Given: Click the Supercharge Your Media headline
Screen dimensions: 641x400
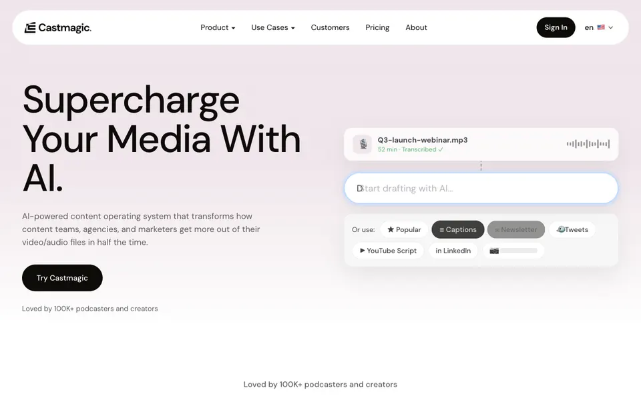Looking at the screenshot, I should [x=162, y=139].
